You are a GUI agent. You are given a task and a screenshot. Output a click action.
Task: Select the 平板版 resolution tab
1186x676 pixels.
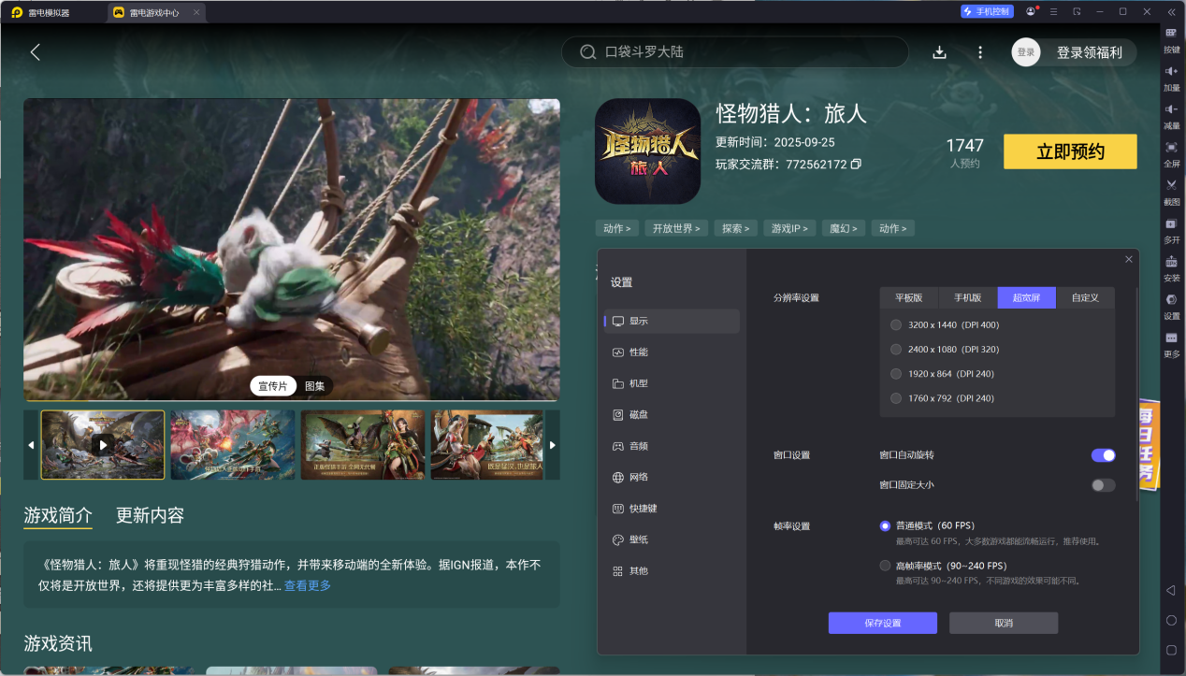pos(909,297)
